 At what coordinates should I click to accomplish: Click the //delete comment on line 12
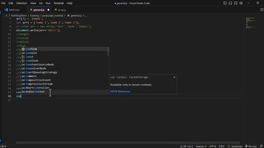[23, 42]
